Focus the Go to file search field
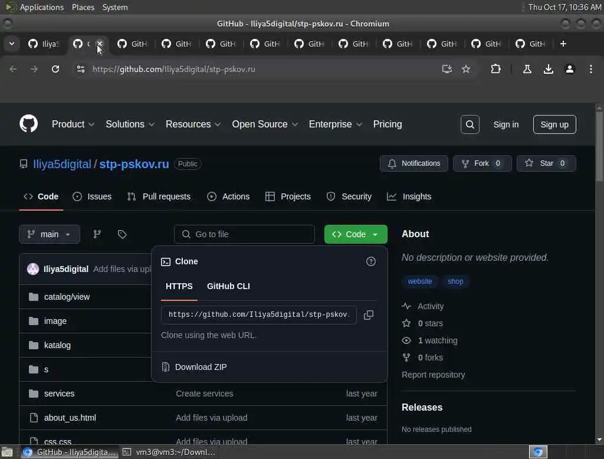The width and height of the screenshot is (604, 459). tap(244, 234)
